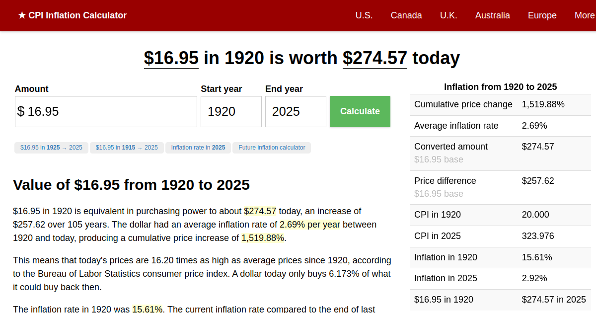Click the End year field showing 2025
The image size is (596, 313).
click(x=296, y=111)
